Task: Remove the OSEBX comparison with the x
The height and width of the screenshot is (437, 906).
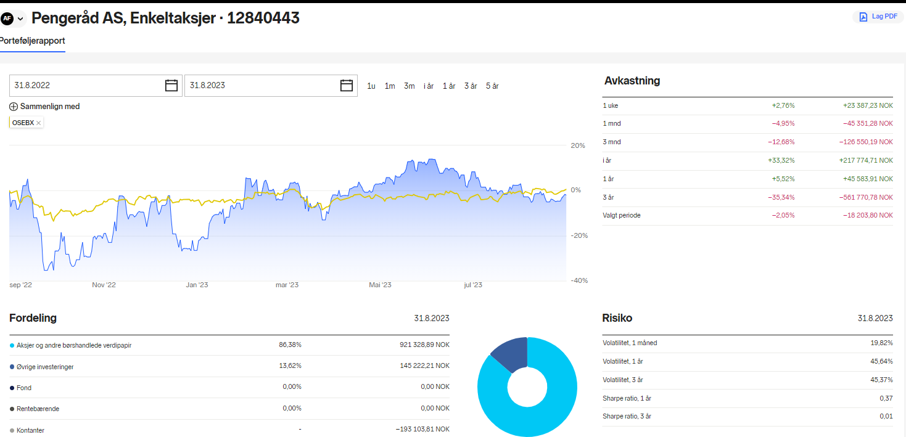Action: pos(38,123)
